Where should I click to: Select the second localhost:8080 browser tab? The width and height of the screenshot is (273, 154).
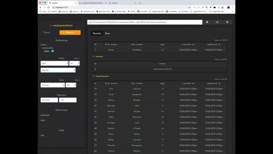click(x=92, y=3)
